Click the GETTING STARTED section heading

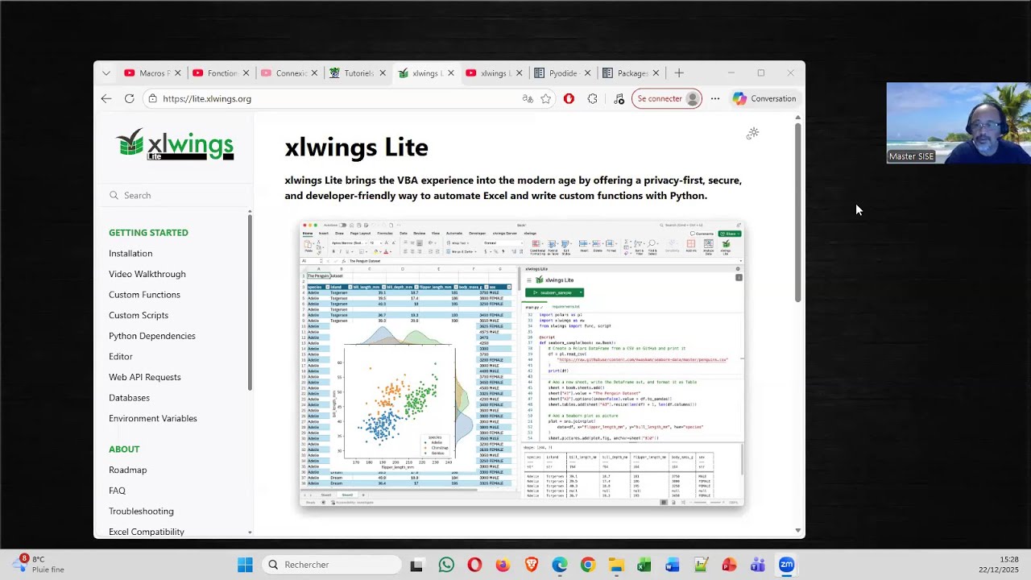tap(148, 233)
